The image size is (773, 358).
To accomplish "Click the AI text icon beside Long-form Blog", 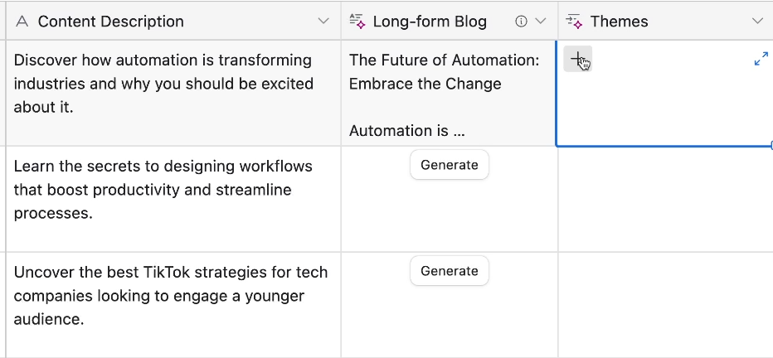I will 357,22.
